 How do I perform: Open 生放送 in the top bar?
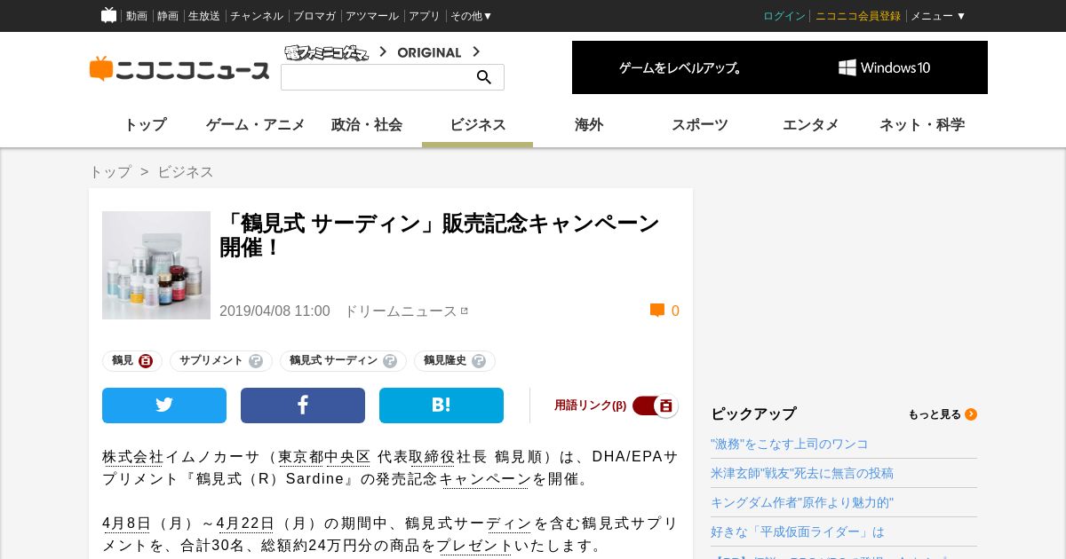coord(204,16)
